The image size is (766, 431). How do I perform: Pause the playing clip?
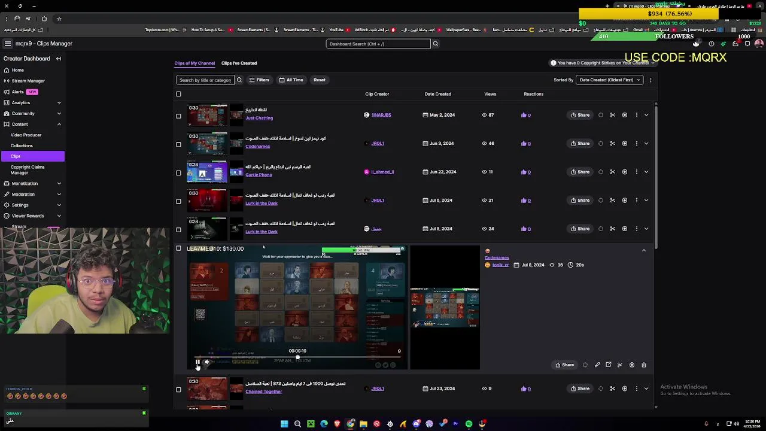pos(197,362)
